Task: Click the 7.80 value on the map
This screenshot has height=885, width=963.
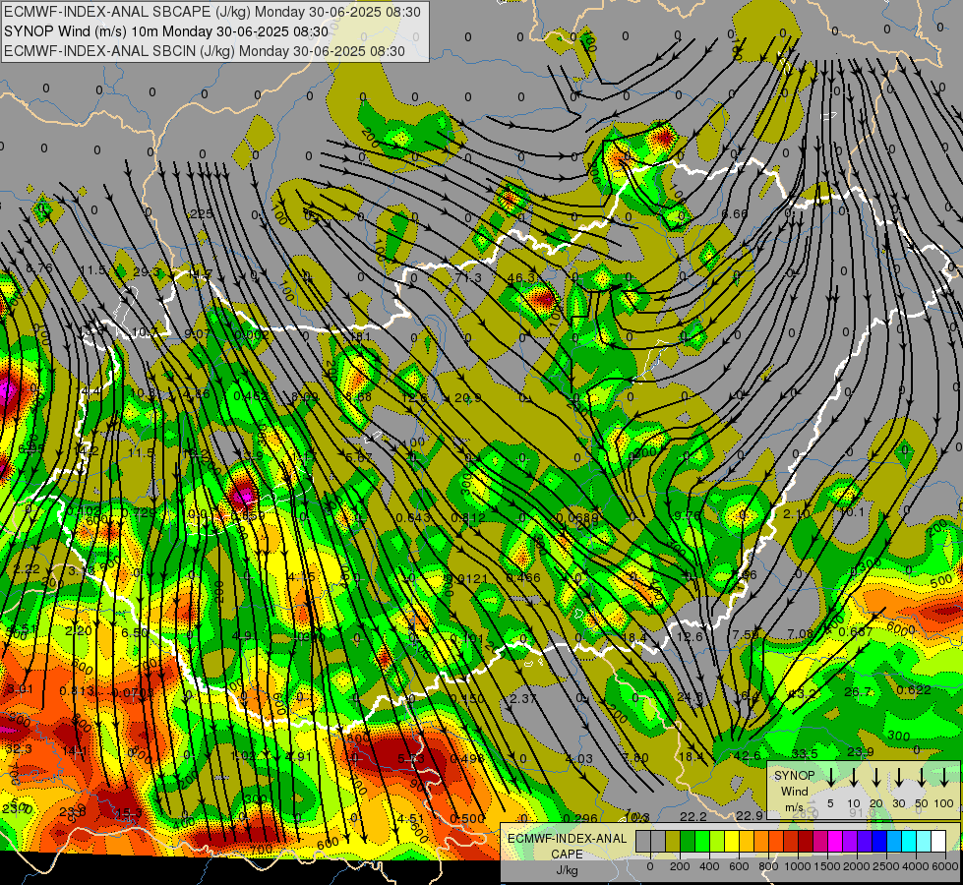Action: pos(635,758)
